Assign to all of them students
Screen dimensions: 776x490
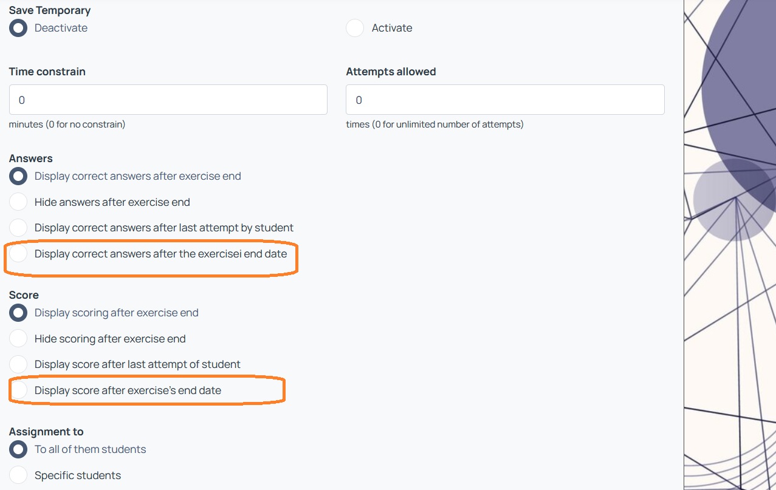(18, 449)
